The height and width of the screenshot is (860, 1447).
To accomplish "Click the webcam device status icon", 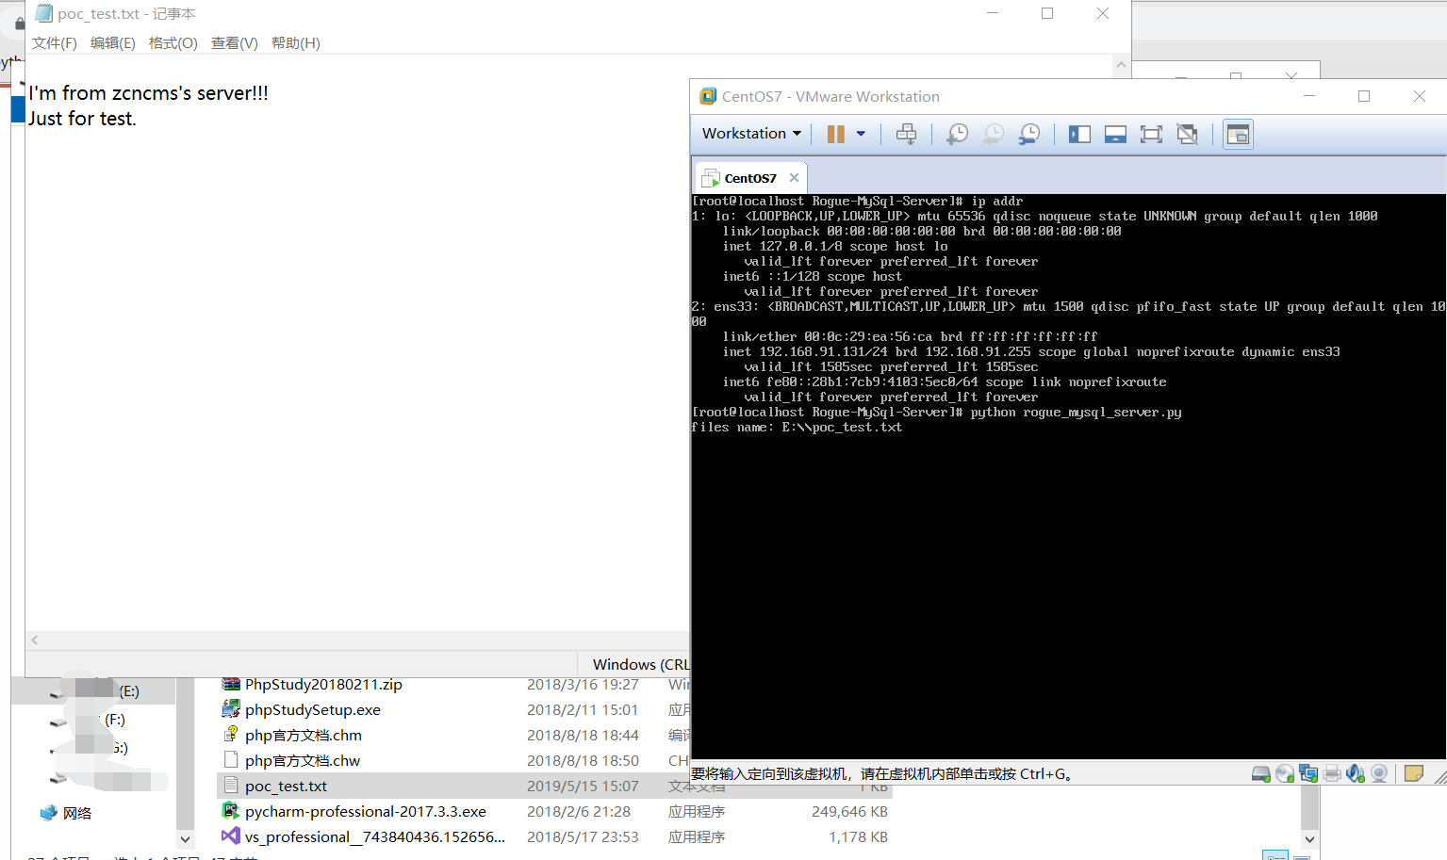I will [x=1378, y=773].
